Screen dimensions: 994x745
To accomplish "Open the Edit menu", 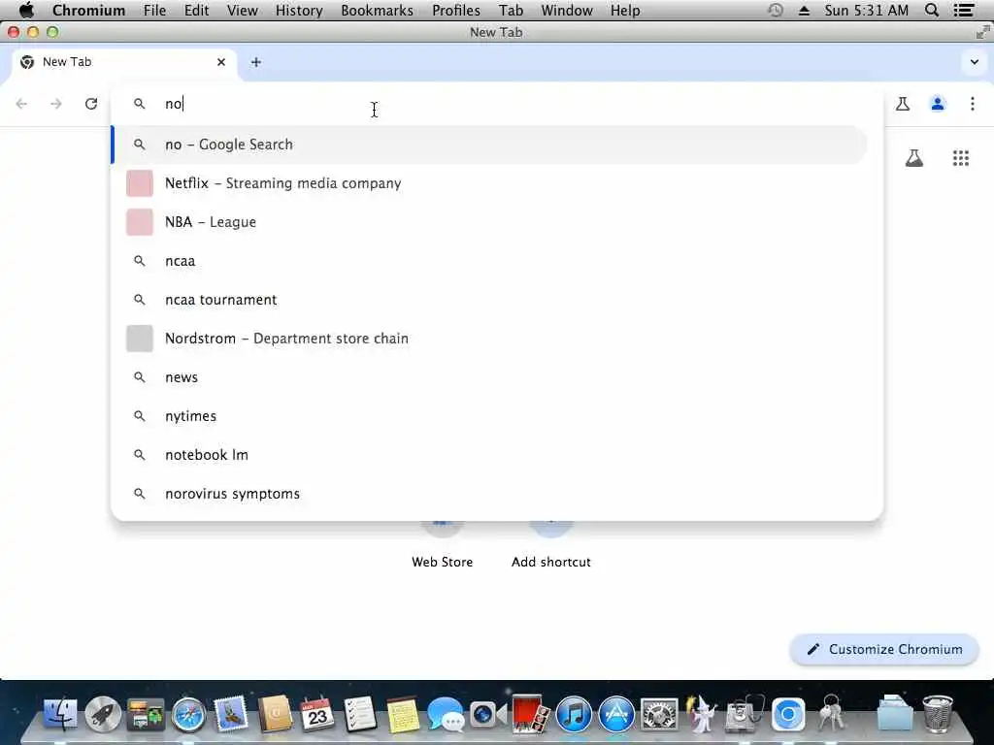I will 196,11.
